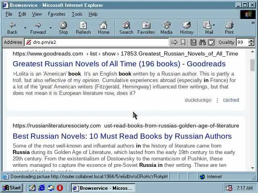258x193 pixels.
Task: Click the bookmark ribbon icon beside Go
Action: (183, 42)
